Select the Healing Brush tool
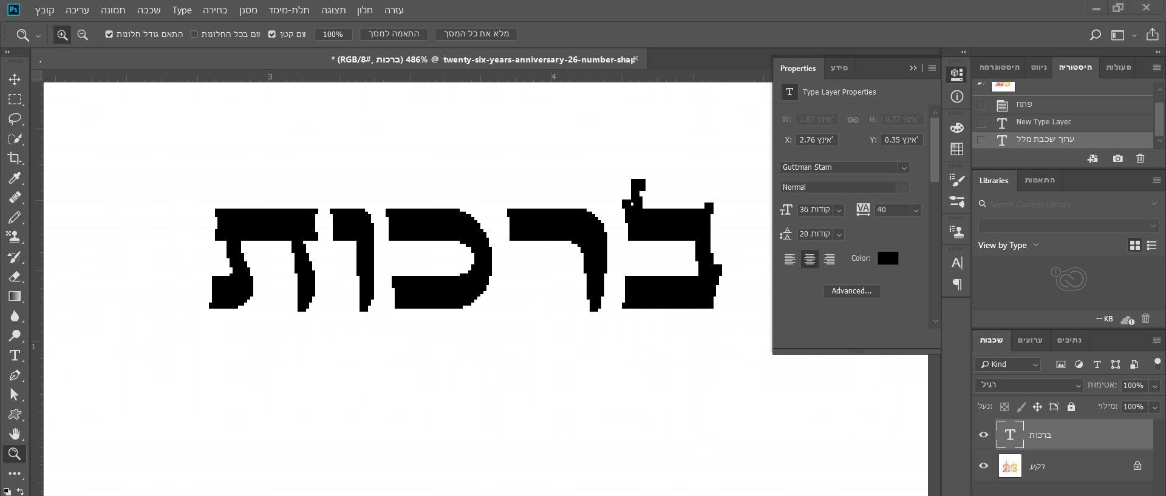1166x496 pixels. (15, 198)
